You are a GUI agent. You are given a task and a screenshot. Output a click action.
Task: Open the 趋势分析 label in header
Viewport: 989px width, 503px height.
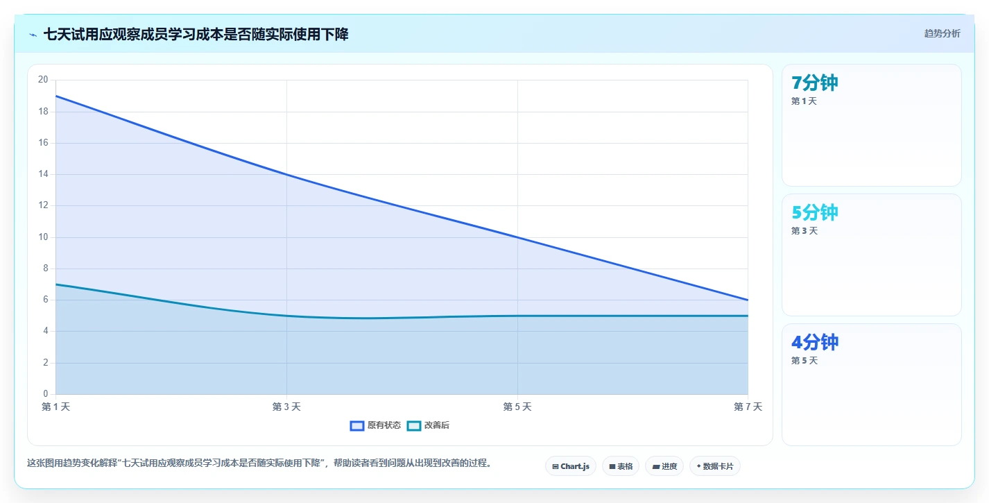[x=942, y=33]
